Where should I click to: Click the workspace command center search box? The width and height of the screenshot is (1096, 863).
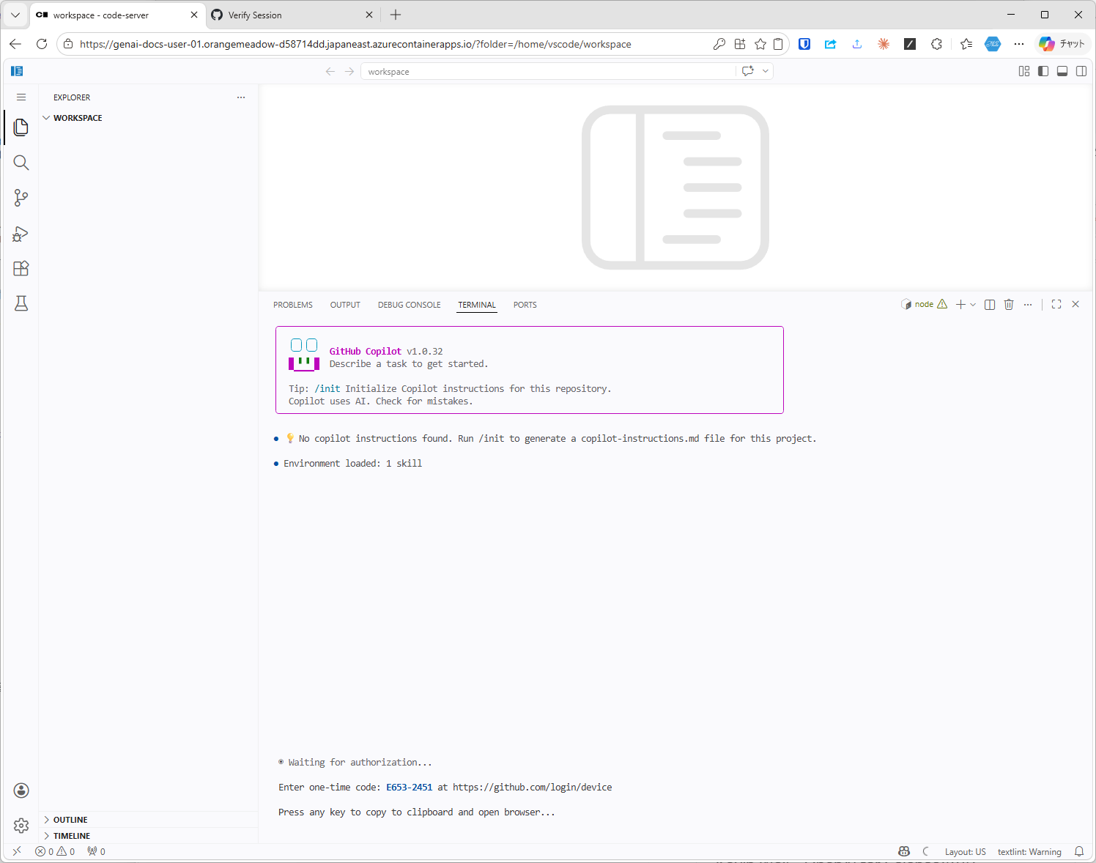click(548, 72)
